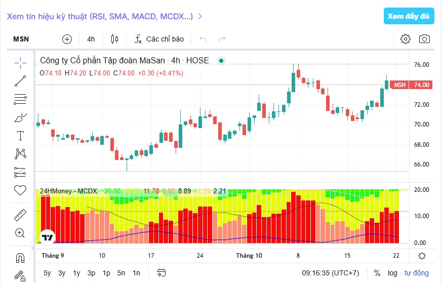Collapse the drawing toolbar side arrow
This screenshot has width=442, height=285.
pos(32,249)
